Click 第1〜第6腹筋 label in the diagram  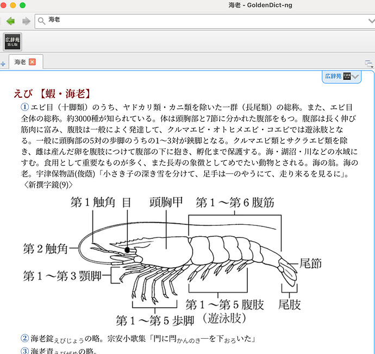[x=235, y=203]
